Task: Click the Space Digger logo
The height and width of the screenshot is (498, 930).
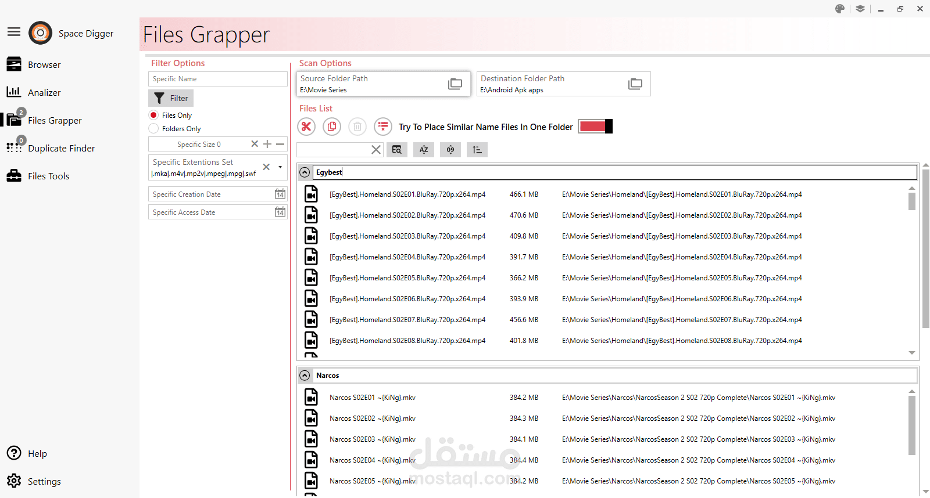Action: pyautogui.click(x=40, y=33)
